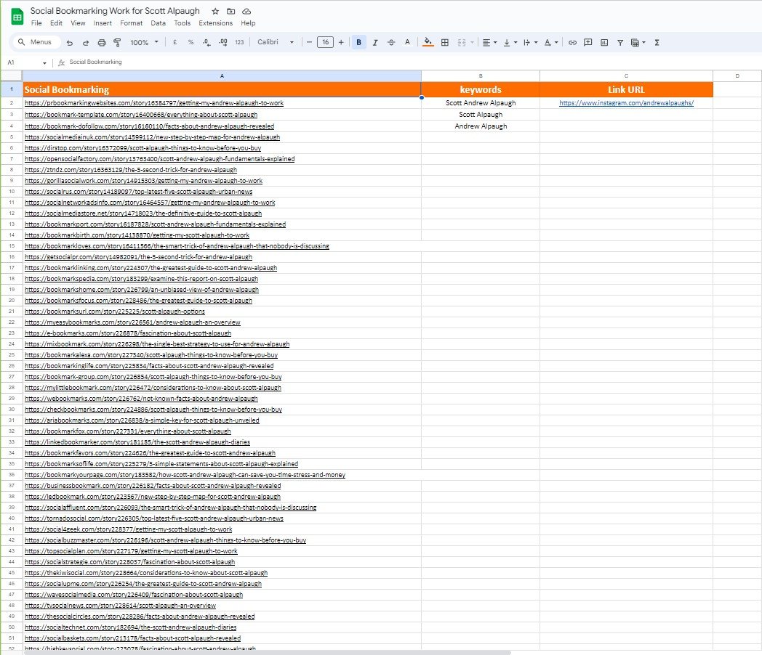Select the paint format roller icon
Image resolution: width=762 pixels, height=655 pixels.
tap(117, 43)
